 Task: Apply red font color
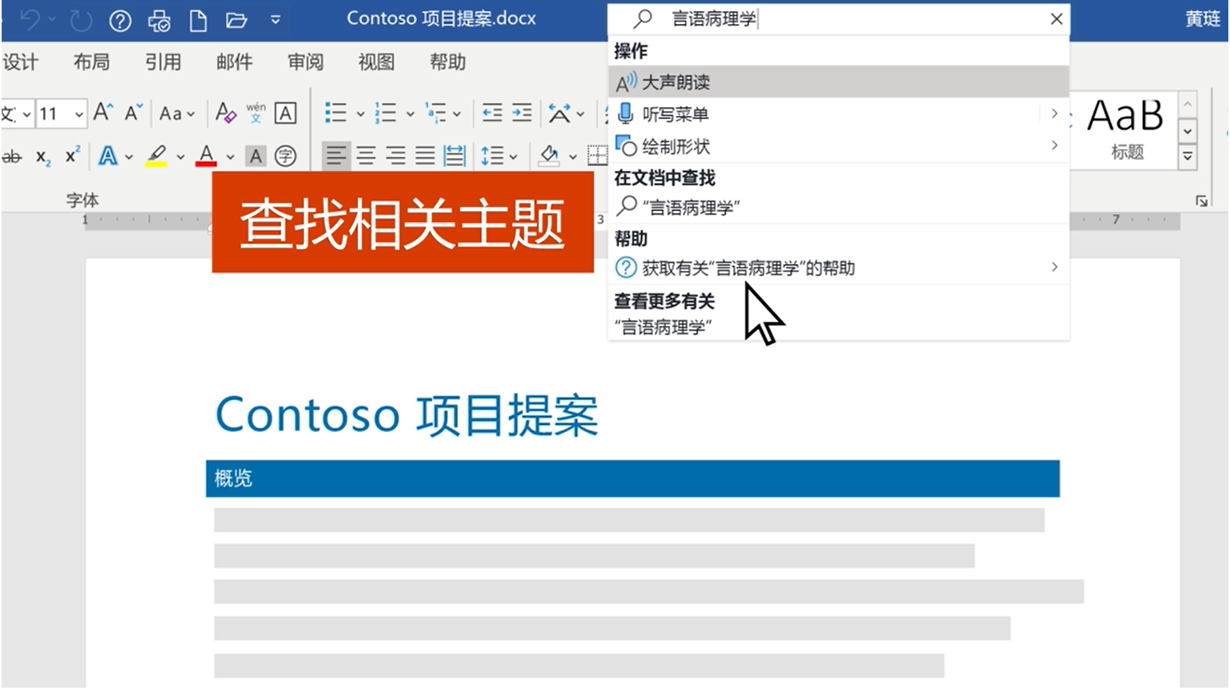coord(206,156)
